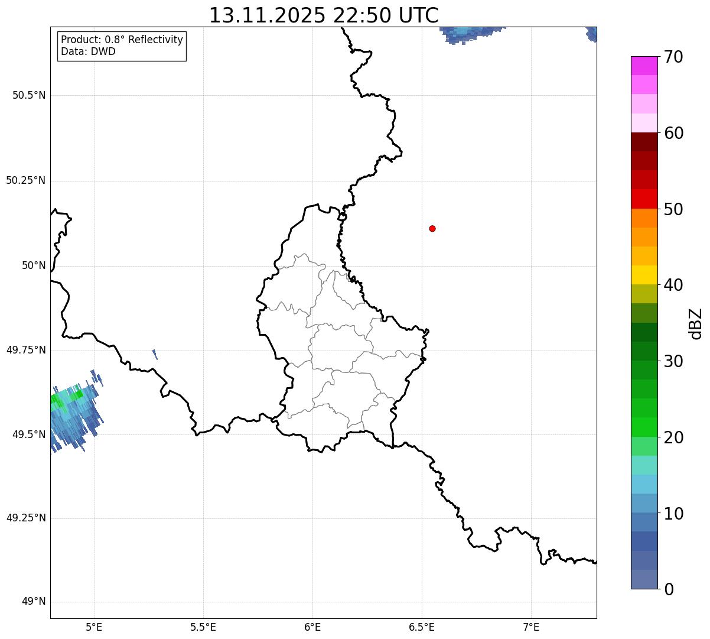The height and width of the screenshot is (639, 710).
Task: Click the yellow colorbar segment above 40
Action: pyautogui.click(x=644, y=275)
